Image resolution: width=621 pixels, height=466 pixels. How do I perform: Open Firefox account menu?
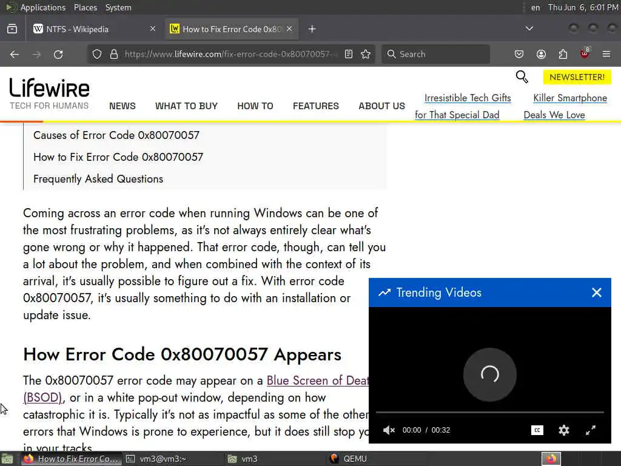[x=541, y=54]
